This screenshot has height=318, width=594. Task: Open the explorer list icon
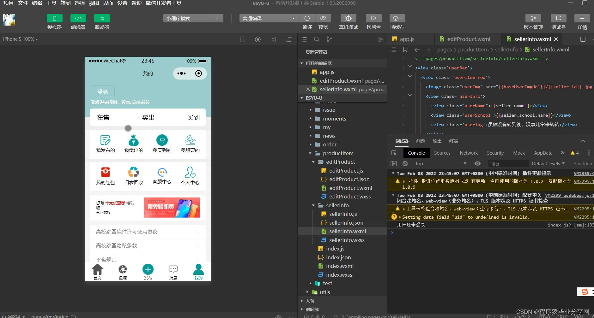pos(304,39)
